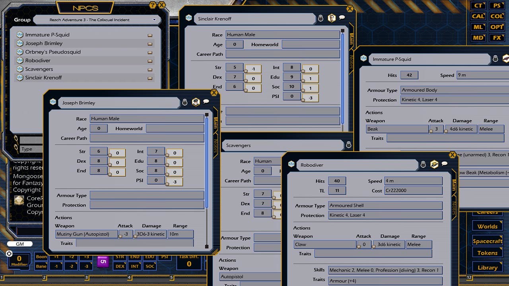Open the Library panel from the sidebar
509x286 pixels.
tap(487, 267)
